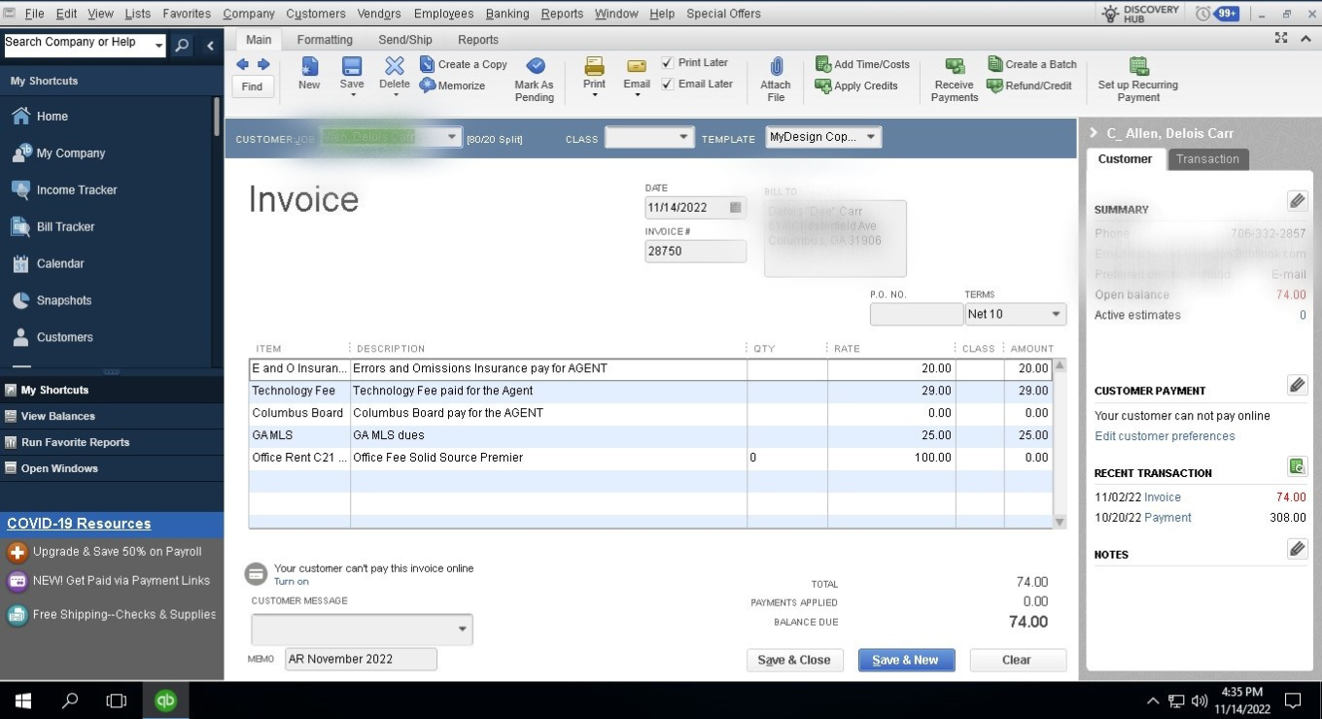Expand the Print dropdown arrow
The height and width of the screenshot is (719, 1322).
pos(594,96)
